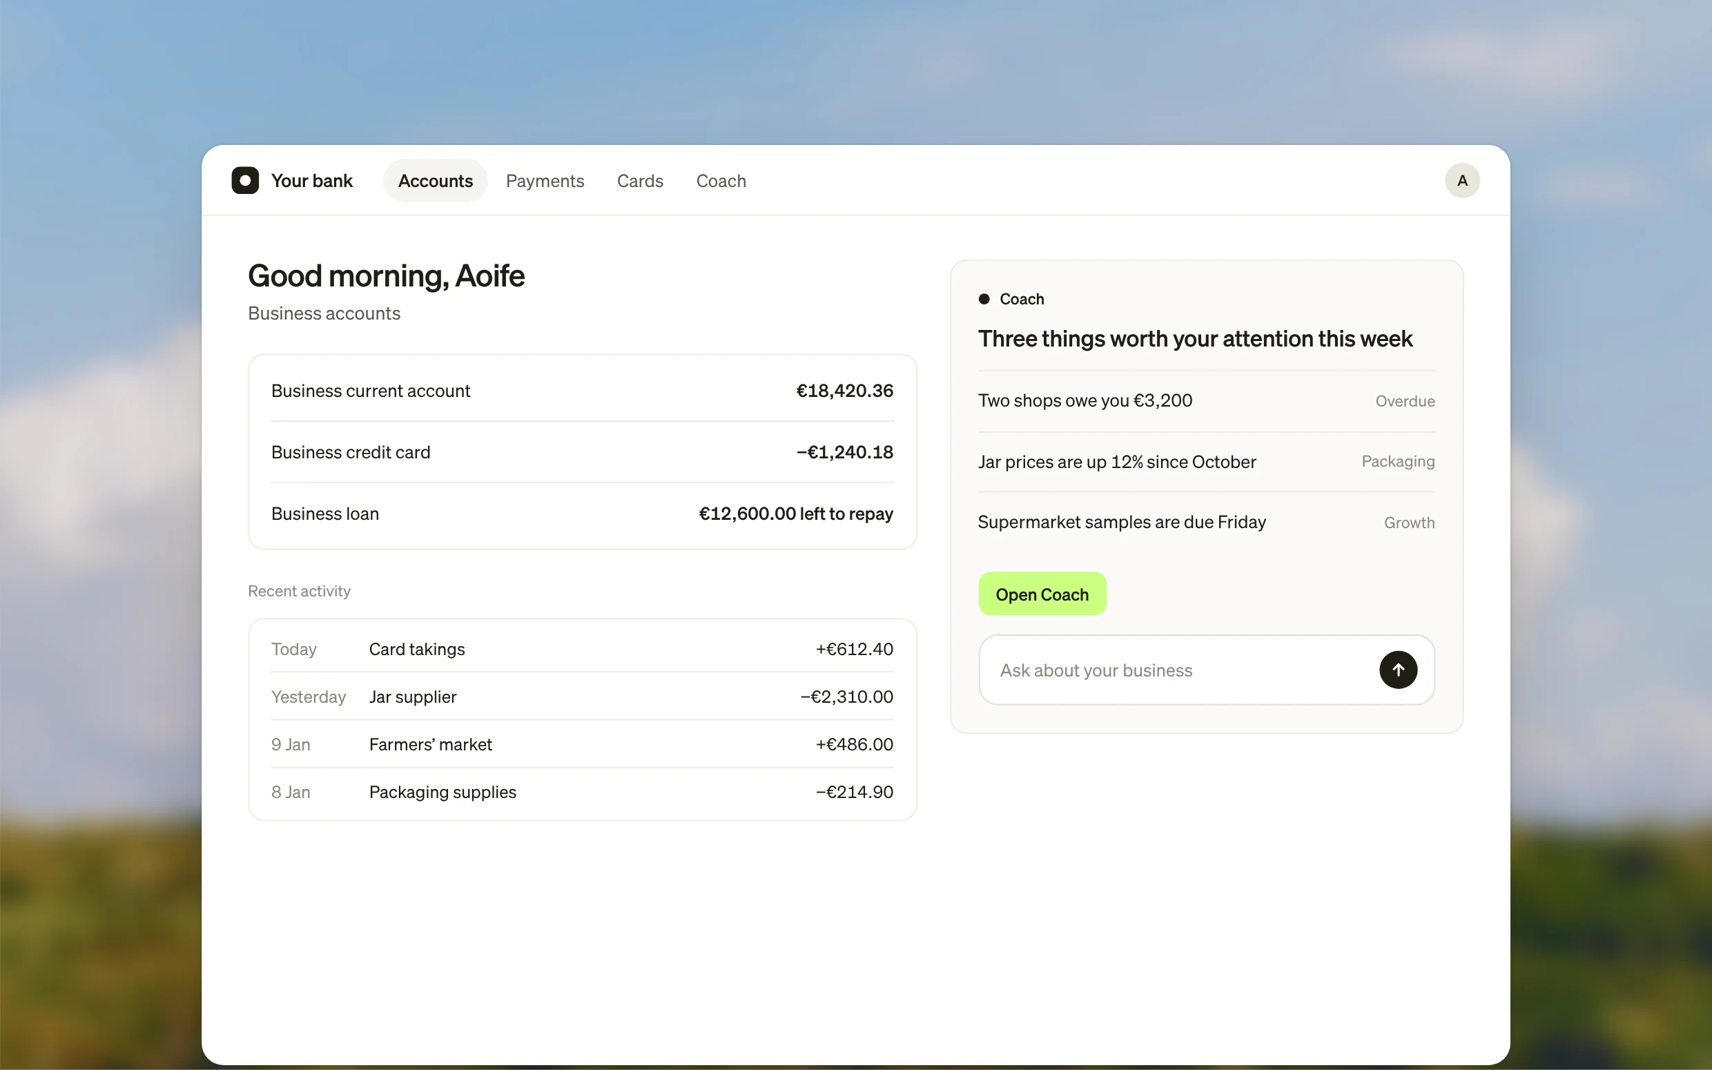This screenshot has width=1712, height=1070.
Task: Click the Packaging tag
Action: (1398, 461)
